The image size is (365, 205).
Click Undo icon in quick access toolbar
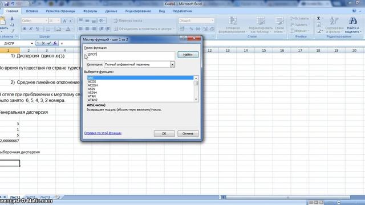click(x=13, y=4)
